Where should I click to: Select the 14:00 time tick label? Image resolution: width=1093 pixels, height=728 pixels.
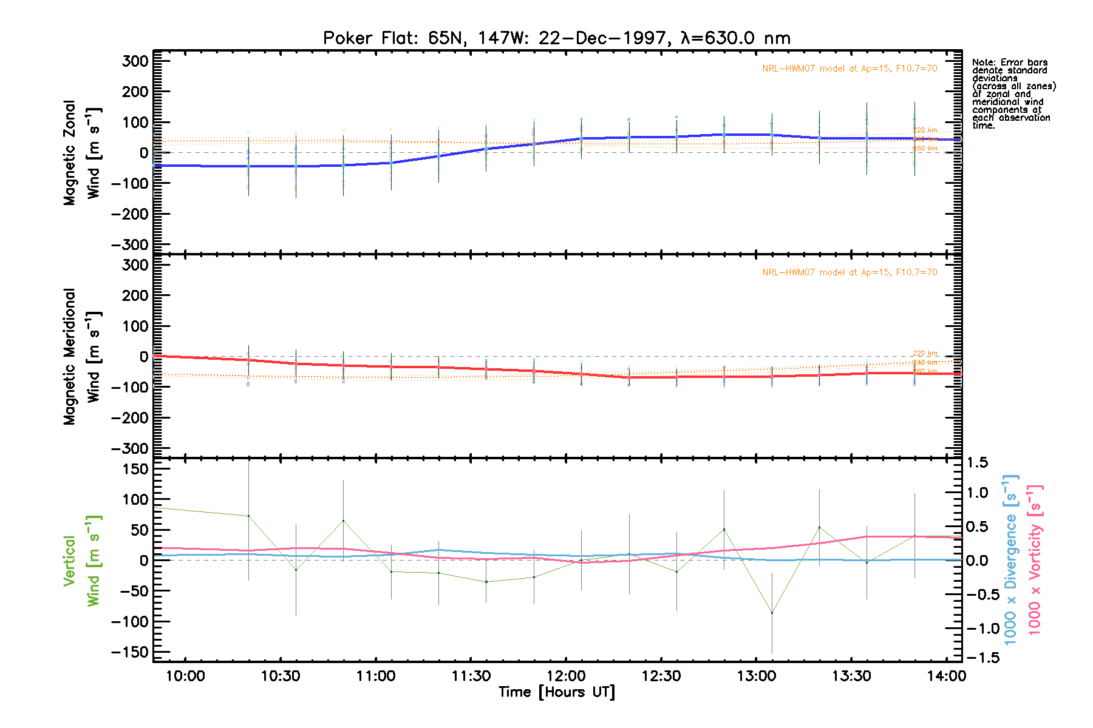946,676
